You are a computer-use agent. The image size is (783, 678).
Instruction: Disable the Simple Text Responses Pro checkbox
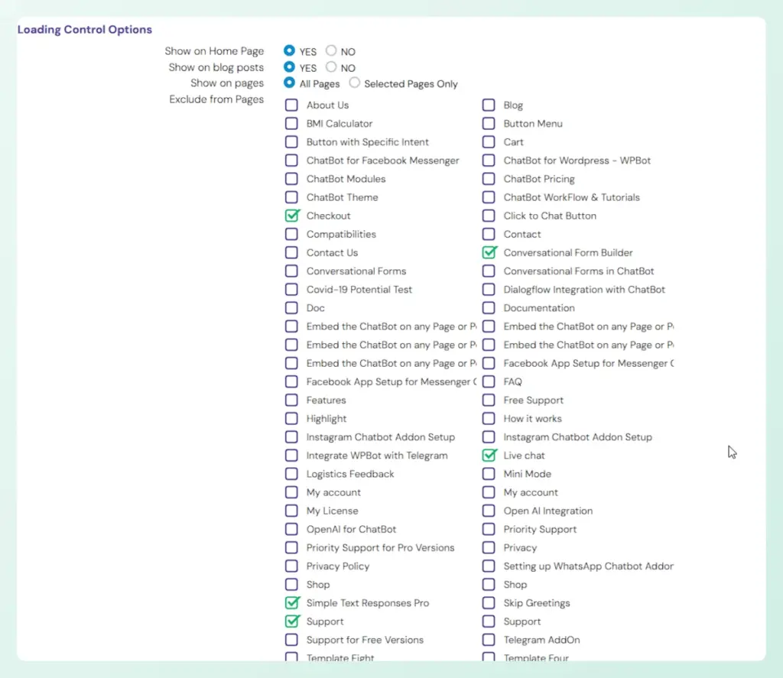tap(291, 603)
